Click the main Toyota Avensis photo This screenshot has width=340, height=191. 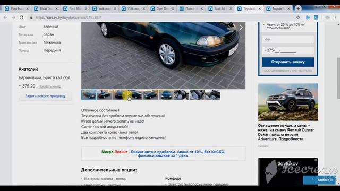[163, 55]
